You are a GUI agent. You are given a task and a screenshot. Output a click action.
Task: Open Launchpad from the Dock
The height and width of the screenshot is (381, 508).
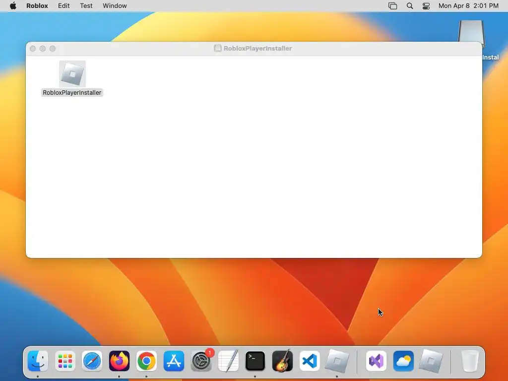pyautogui.click(x=65, y=361)
